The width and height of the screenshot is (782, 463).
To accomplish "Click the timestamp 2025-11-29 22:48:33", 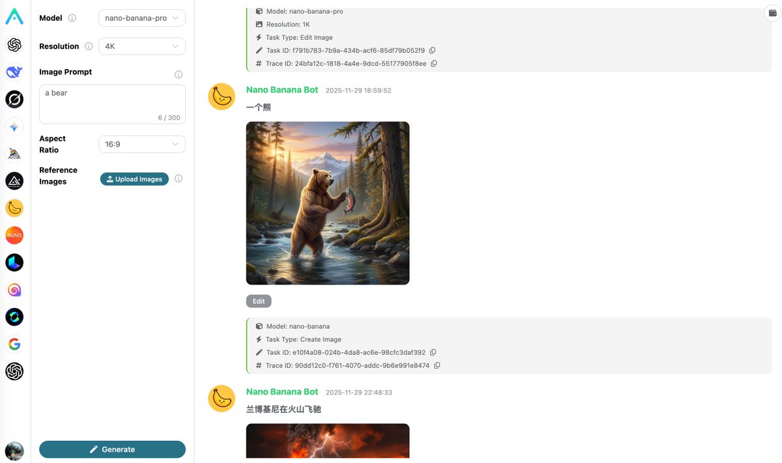I will pos(358,393).
